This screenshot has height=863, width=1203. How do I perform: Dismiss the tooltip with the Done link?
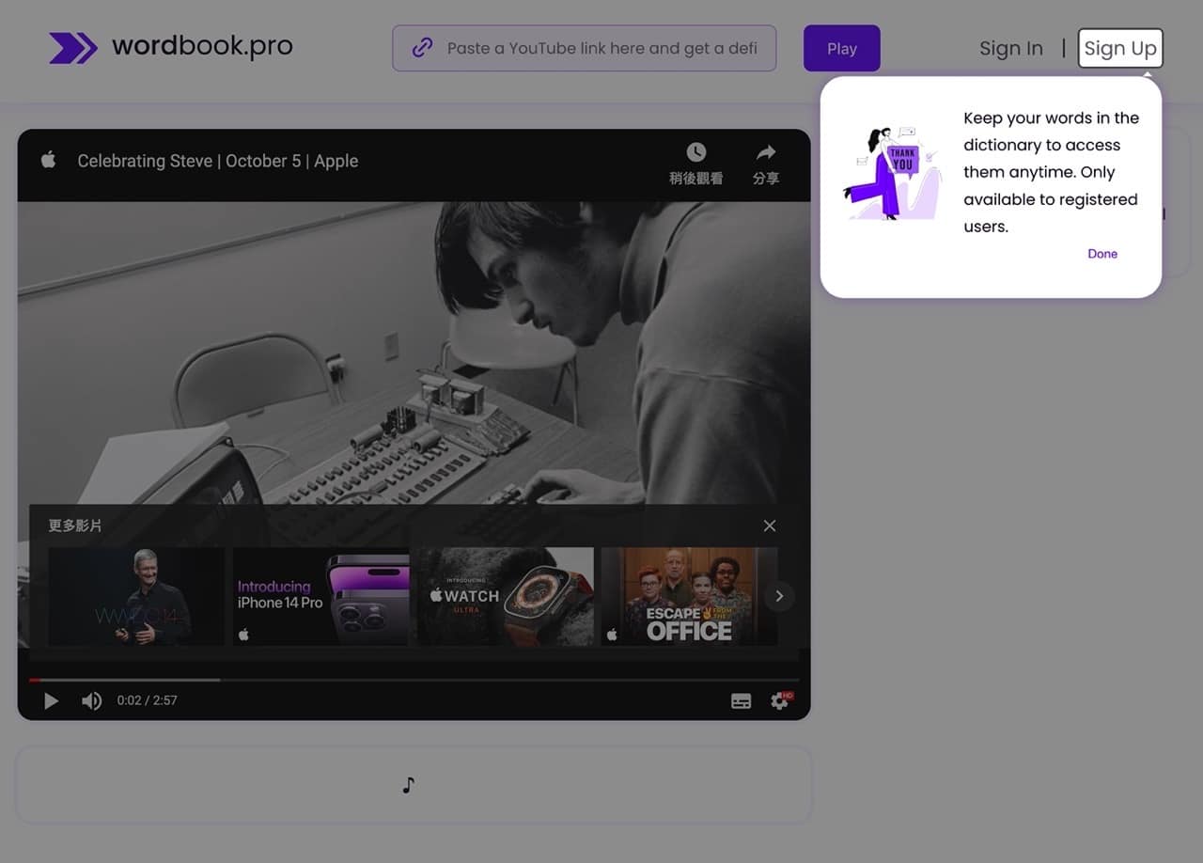[1102, 254]
